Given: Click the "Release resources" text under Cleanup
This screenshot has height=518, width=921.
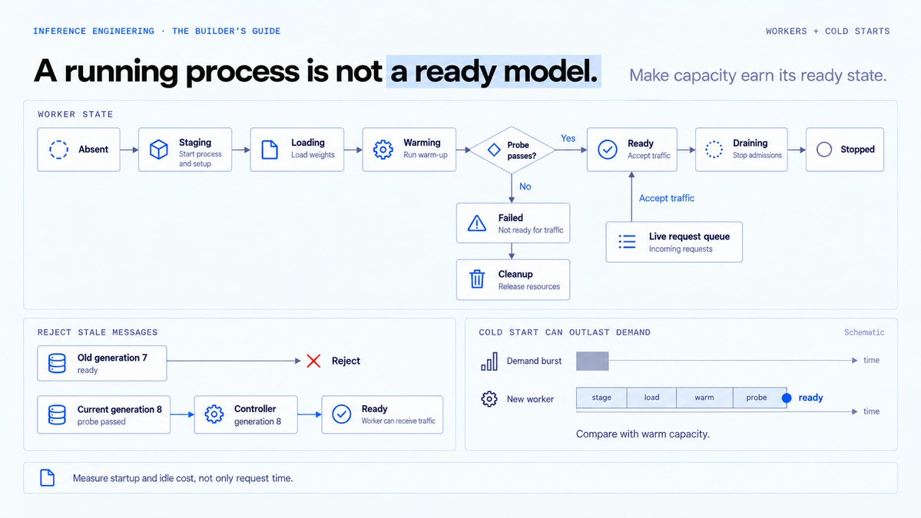Looking at the screenshot, I should click(529, 286).
